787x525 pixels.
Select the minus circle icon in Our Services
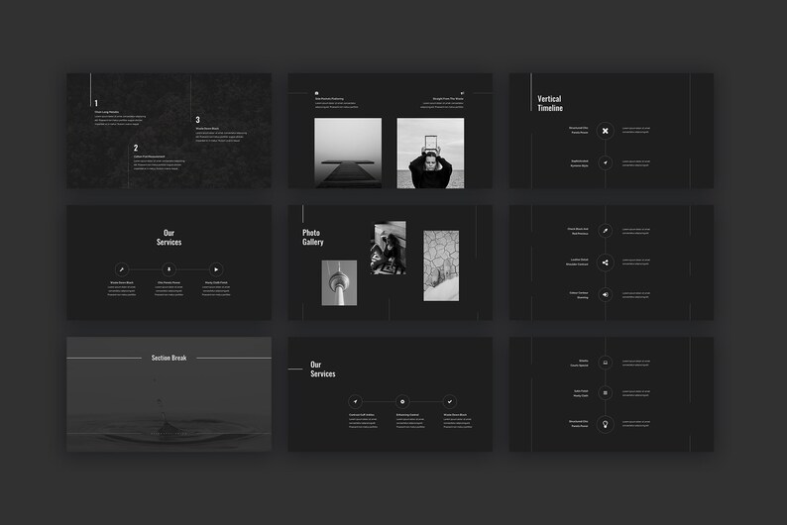coord(402,401)
